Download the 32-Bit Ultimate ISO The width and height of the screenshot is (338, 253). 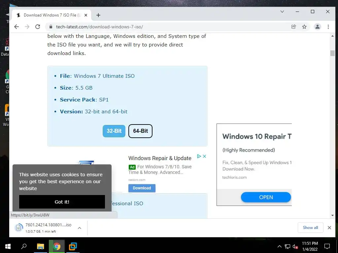click(114, 131)
